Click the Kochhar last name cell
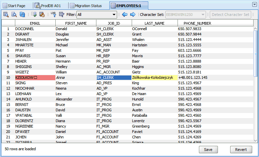This screenshot has height=157, width=259. (155, 88)
